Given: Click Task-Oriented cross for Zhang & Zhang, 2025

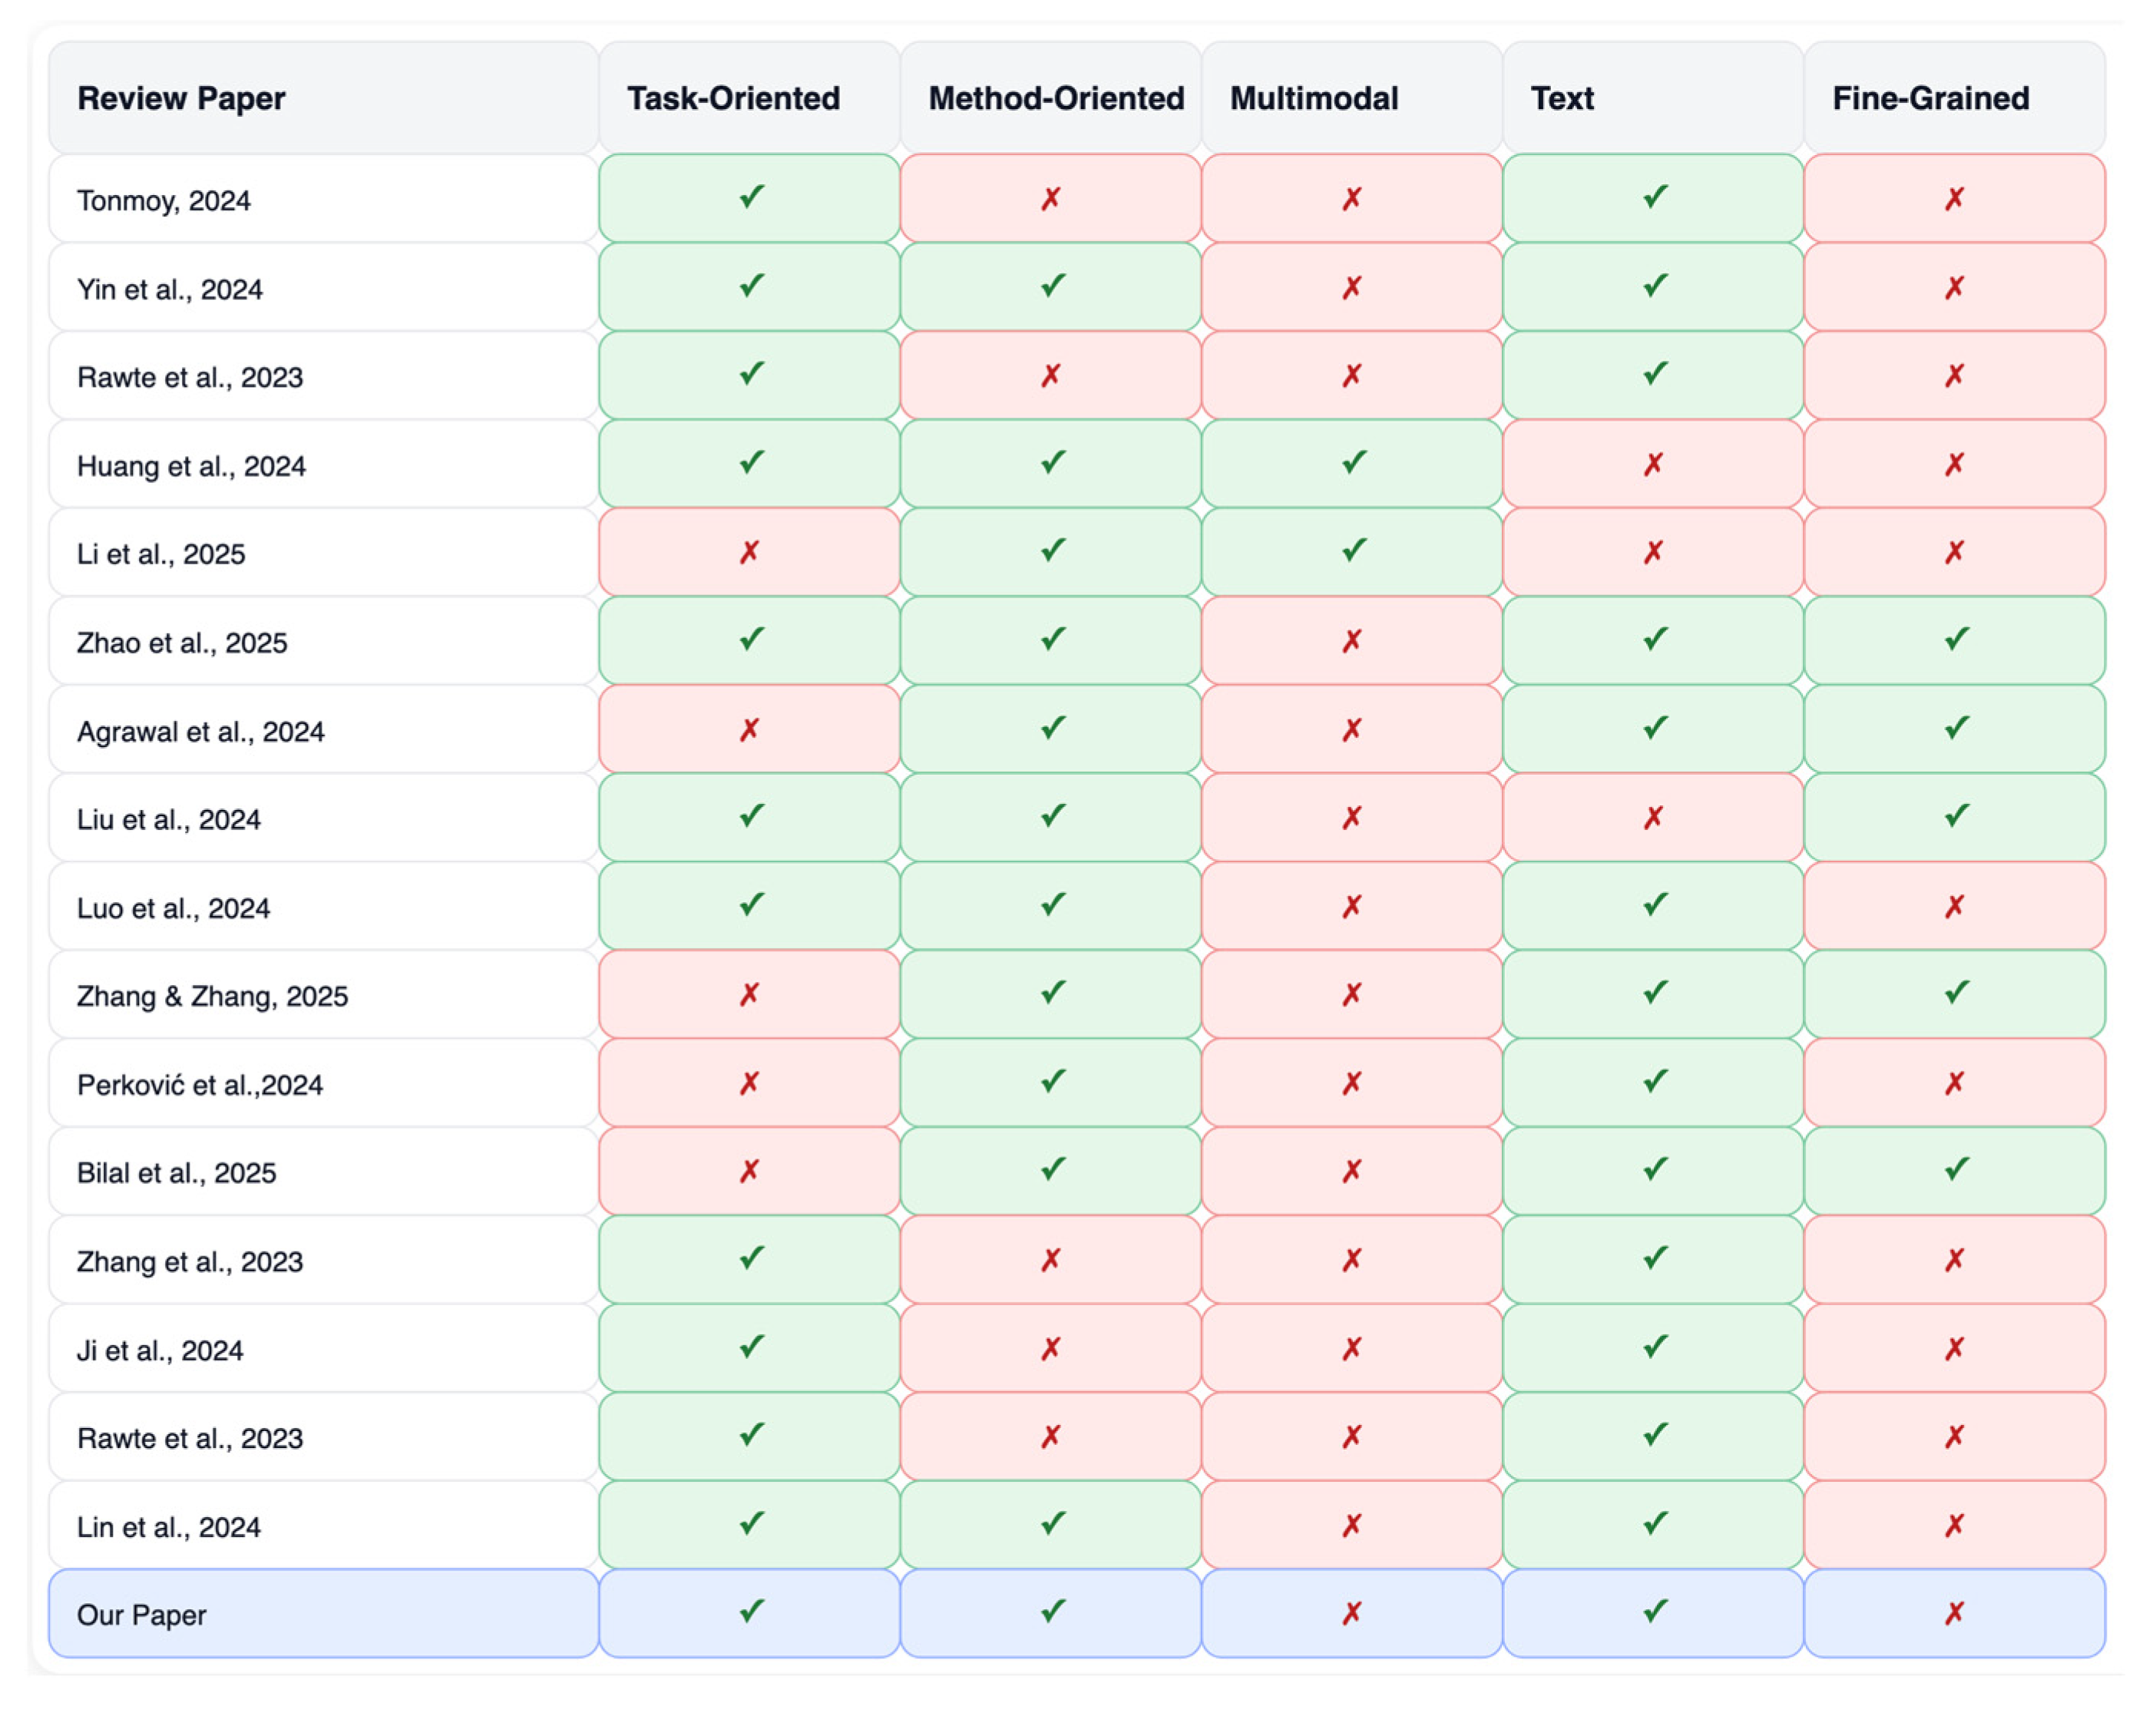Looking at the screenshot, I should 749,994.
